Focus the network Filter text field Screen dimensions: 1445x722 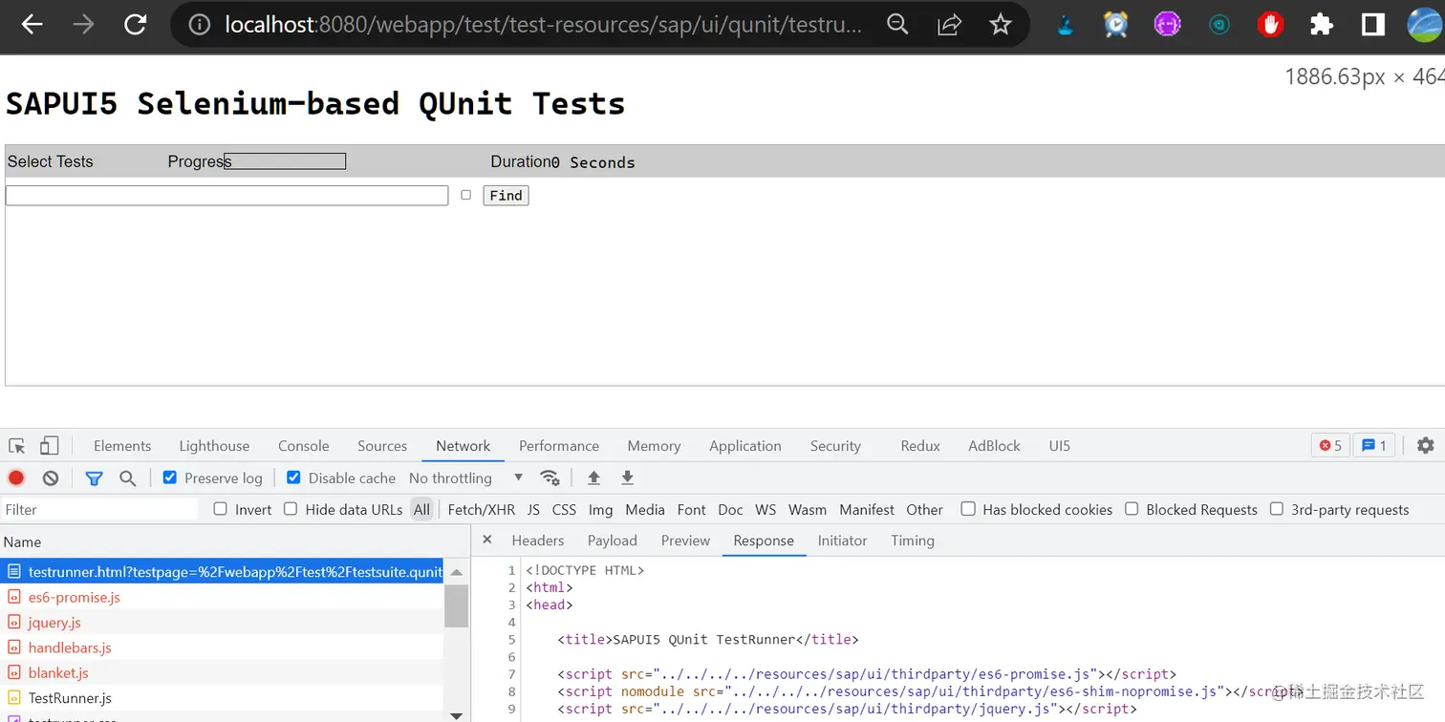click(100, 510)
